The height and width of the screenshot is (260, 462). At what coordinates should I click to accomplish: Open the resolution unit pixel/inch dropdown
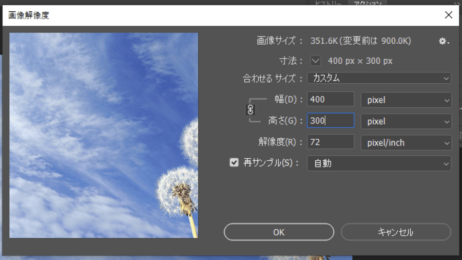click(x=407, y=143)
